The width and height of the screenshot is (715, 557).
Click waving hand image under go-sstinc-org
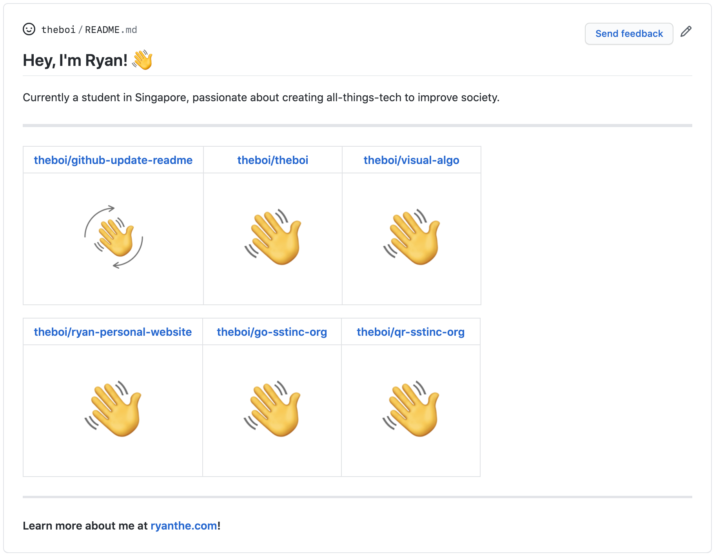(272, 409)
